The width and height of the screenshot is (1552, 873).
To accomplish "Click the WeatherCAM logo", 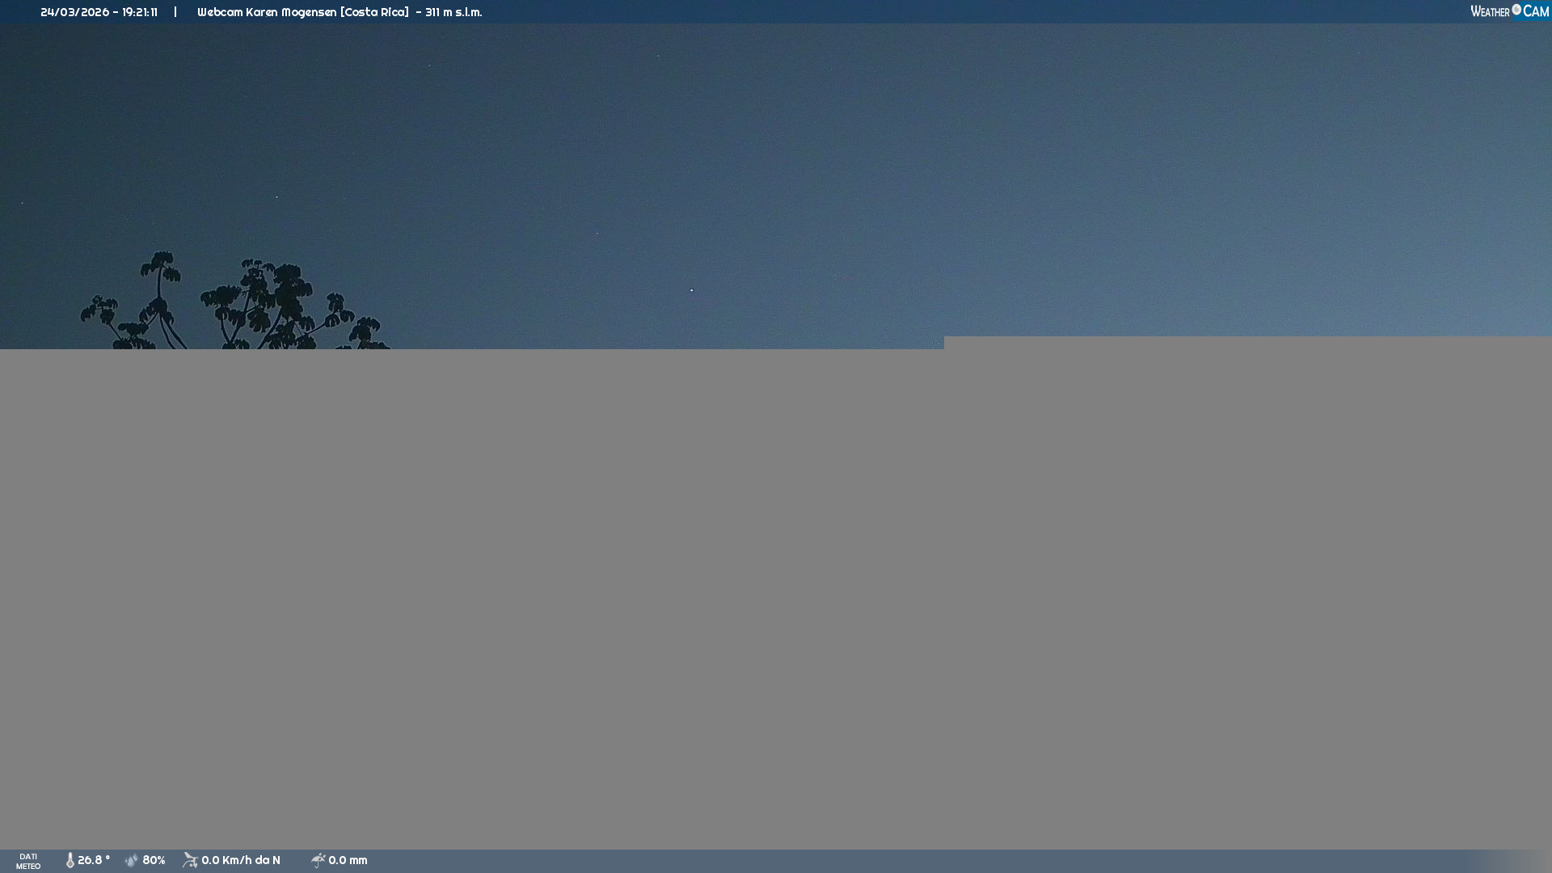I will (x=1508, y=11).
